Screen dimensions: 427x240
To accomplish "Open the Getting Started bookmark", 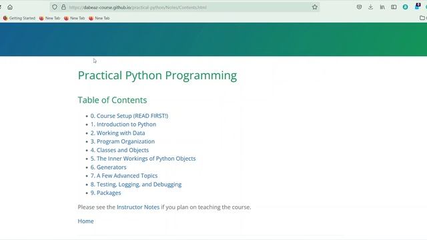I will tap(19, 18).
